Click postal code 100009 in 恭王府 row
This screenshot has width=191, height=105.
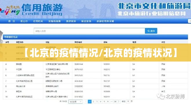(x=107, y=91)
